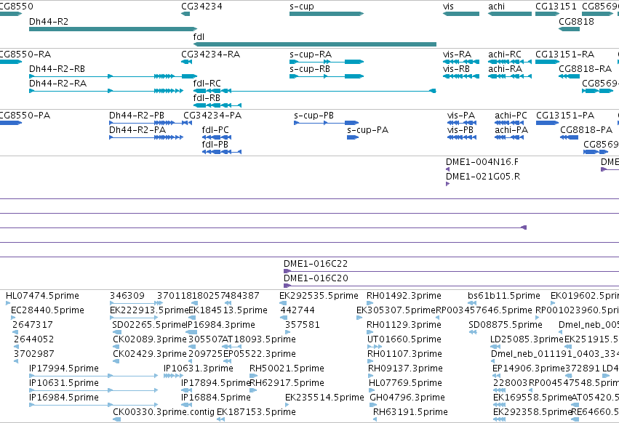Viewport: 619px width, 423px height.
Task: Select EST UT01660.5prime
Action: [404, 339]
